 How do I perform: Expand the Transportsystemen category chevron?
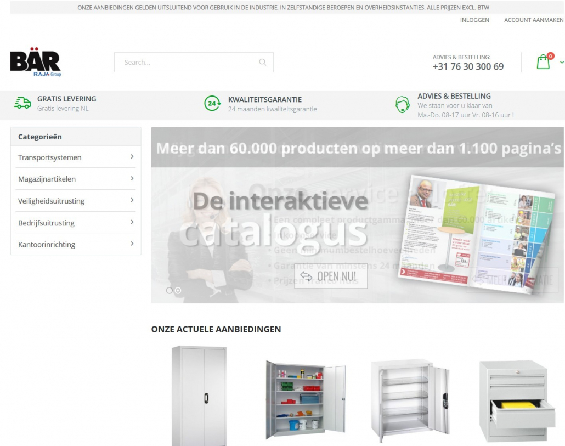pos(132,157)
